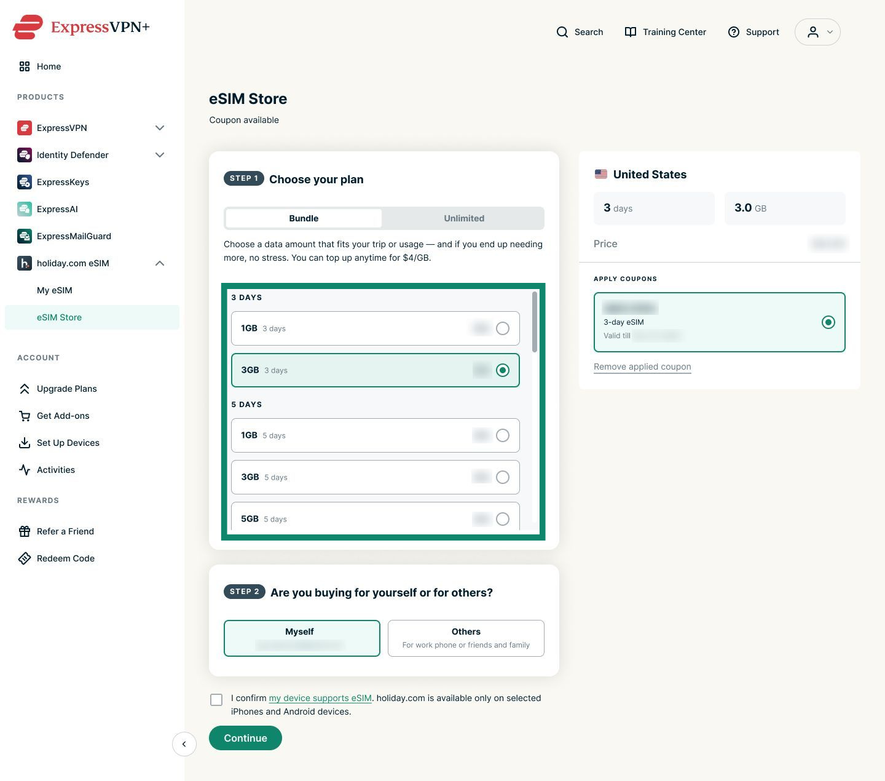Viewport: 885px width, 781px height.
Task: Select the 1GB 3 days plan radio
Action: pyautogui.click(x=503, y=328)
